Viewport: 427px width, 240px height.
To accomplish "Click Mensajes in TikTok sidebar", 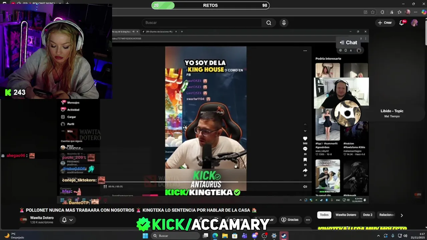I will 70,103.
